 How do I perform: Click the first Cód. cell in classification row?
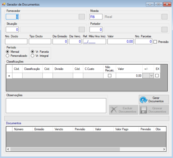[x=17, y=76]
